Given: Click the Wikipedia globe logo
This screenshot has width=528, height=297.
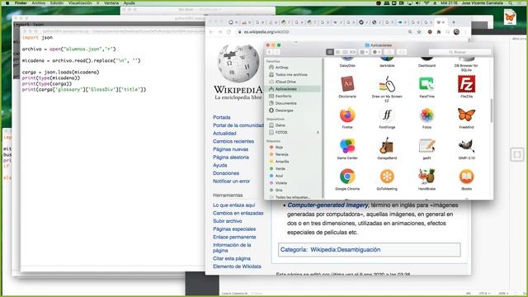Looking at the screenshot, I should click(238, 63).
